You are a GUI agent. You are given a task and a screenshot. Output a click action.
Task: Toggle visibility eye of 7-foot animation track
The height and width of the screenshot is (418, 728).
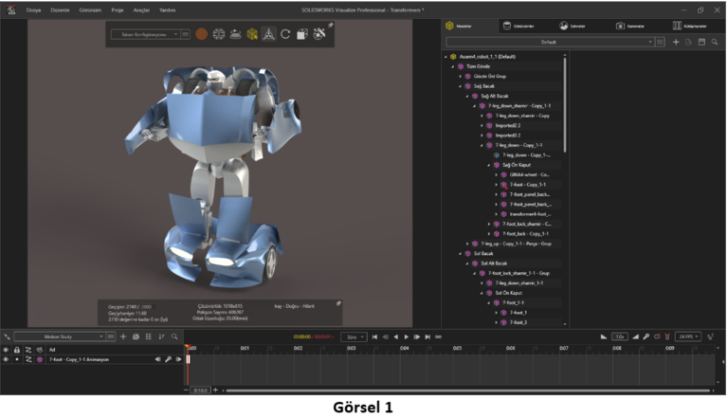coord(6,359)
